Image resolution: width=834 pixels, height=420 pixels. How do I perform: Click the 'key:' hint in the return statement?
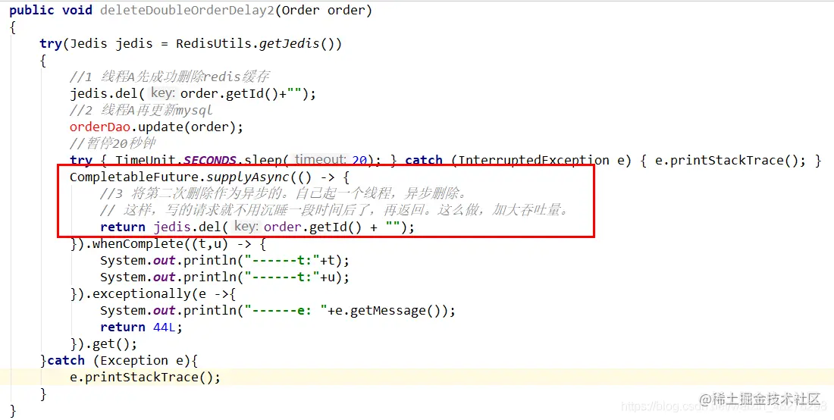tap(245, 227)
